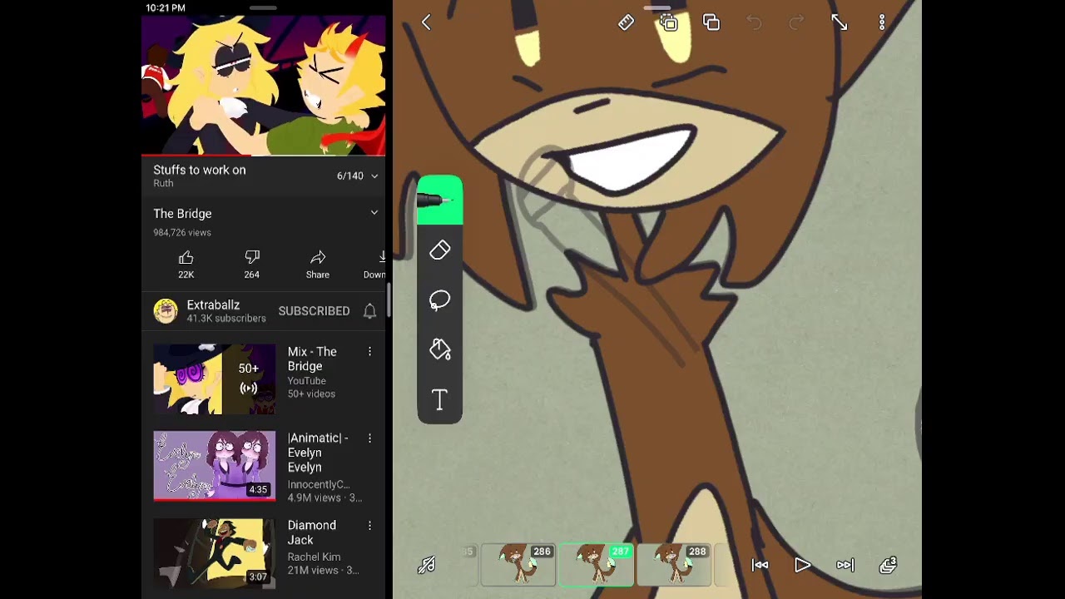
Task: Open options for Evelyn Evelyn animatic
Action: (369, 438)
